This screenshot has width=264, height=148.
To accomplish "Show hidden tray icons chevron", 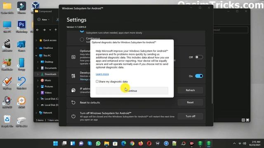I will coord(234,143).
